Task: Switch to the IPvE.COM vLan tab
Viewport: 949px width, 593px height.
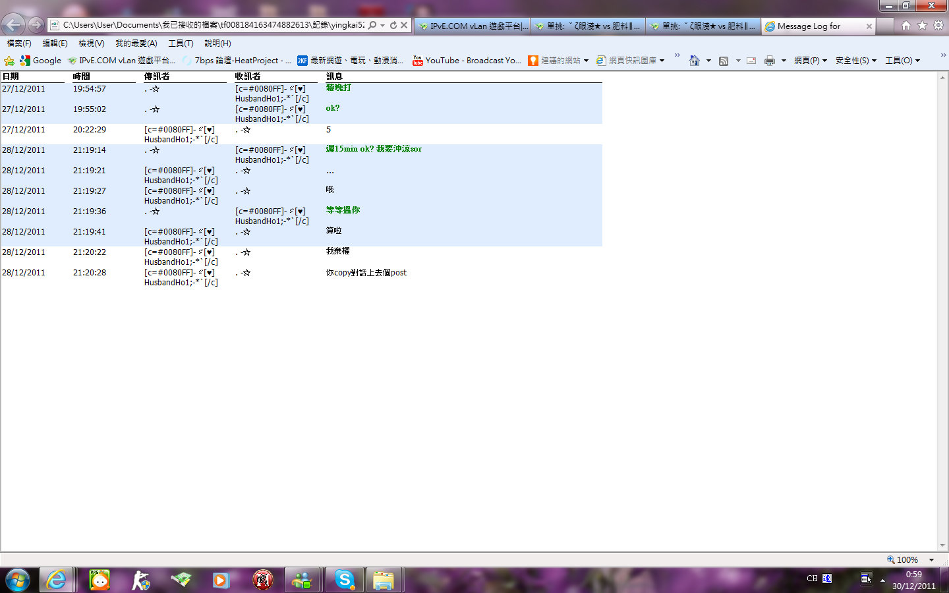Action: coord(472,26)
